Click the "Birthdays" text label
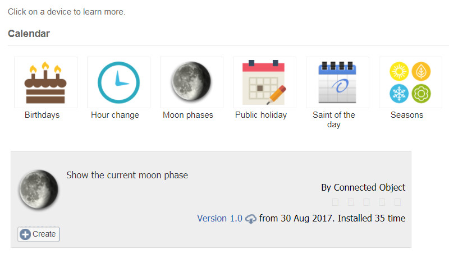 coord(42,115)
